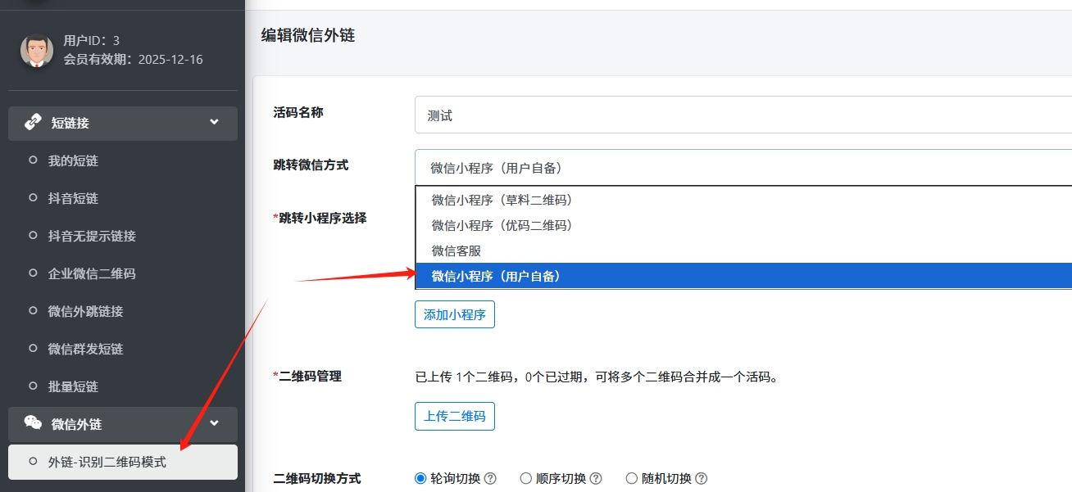1072x492 pixels.
Task: Go to 企业微信二维码 sidebar item
Action: pos(91,274)
